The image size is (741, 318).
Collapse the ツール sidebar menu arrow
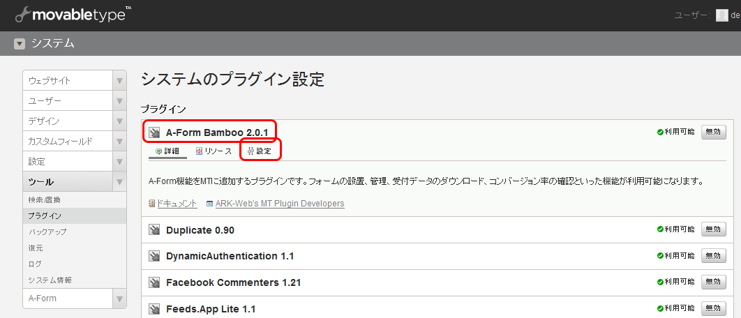[119, 182]
